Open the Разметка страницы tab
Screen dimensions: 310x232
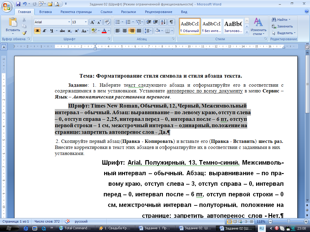click(x=76, y=12)
